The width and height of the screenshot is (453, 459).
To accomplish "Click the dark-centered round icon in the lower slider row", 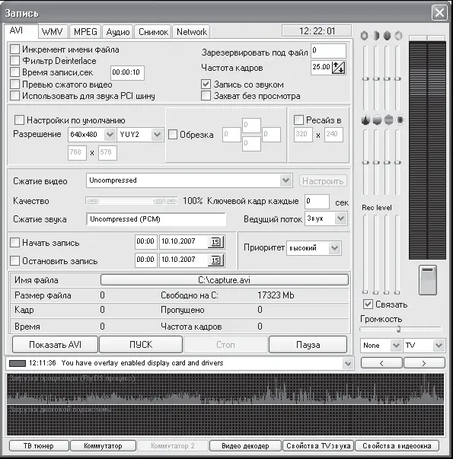I will [x=400, y=120].
